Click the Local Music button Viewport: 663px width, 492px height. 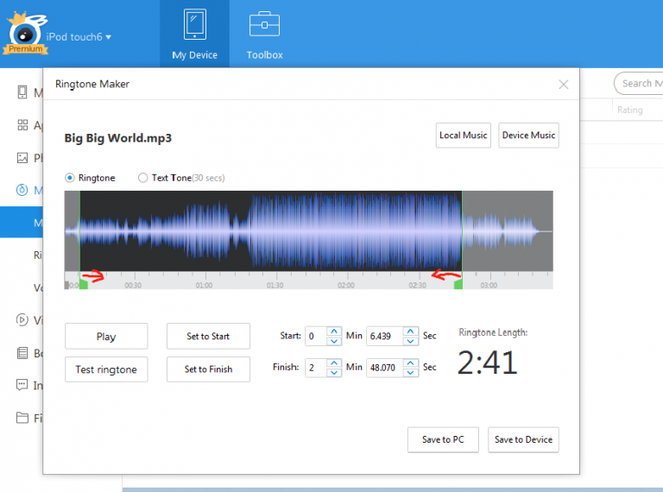tap(464, 136)
